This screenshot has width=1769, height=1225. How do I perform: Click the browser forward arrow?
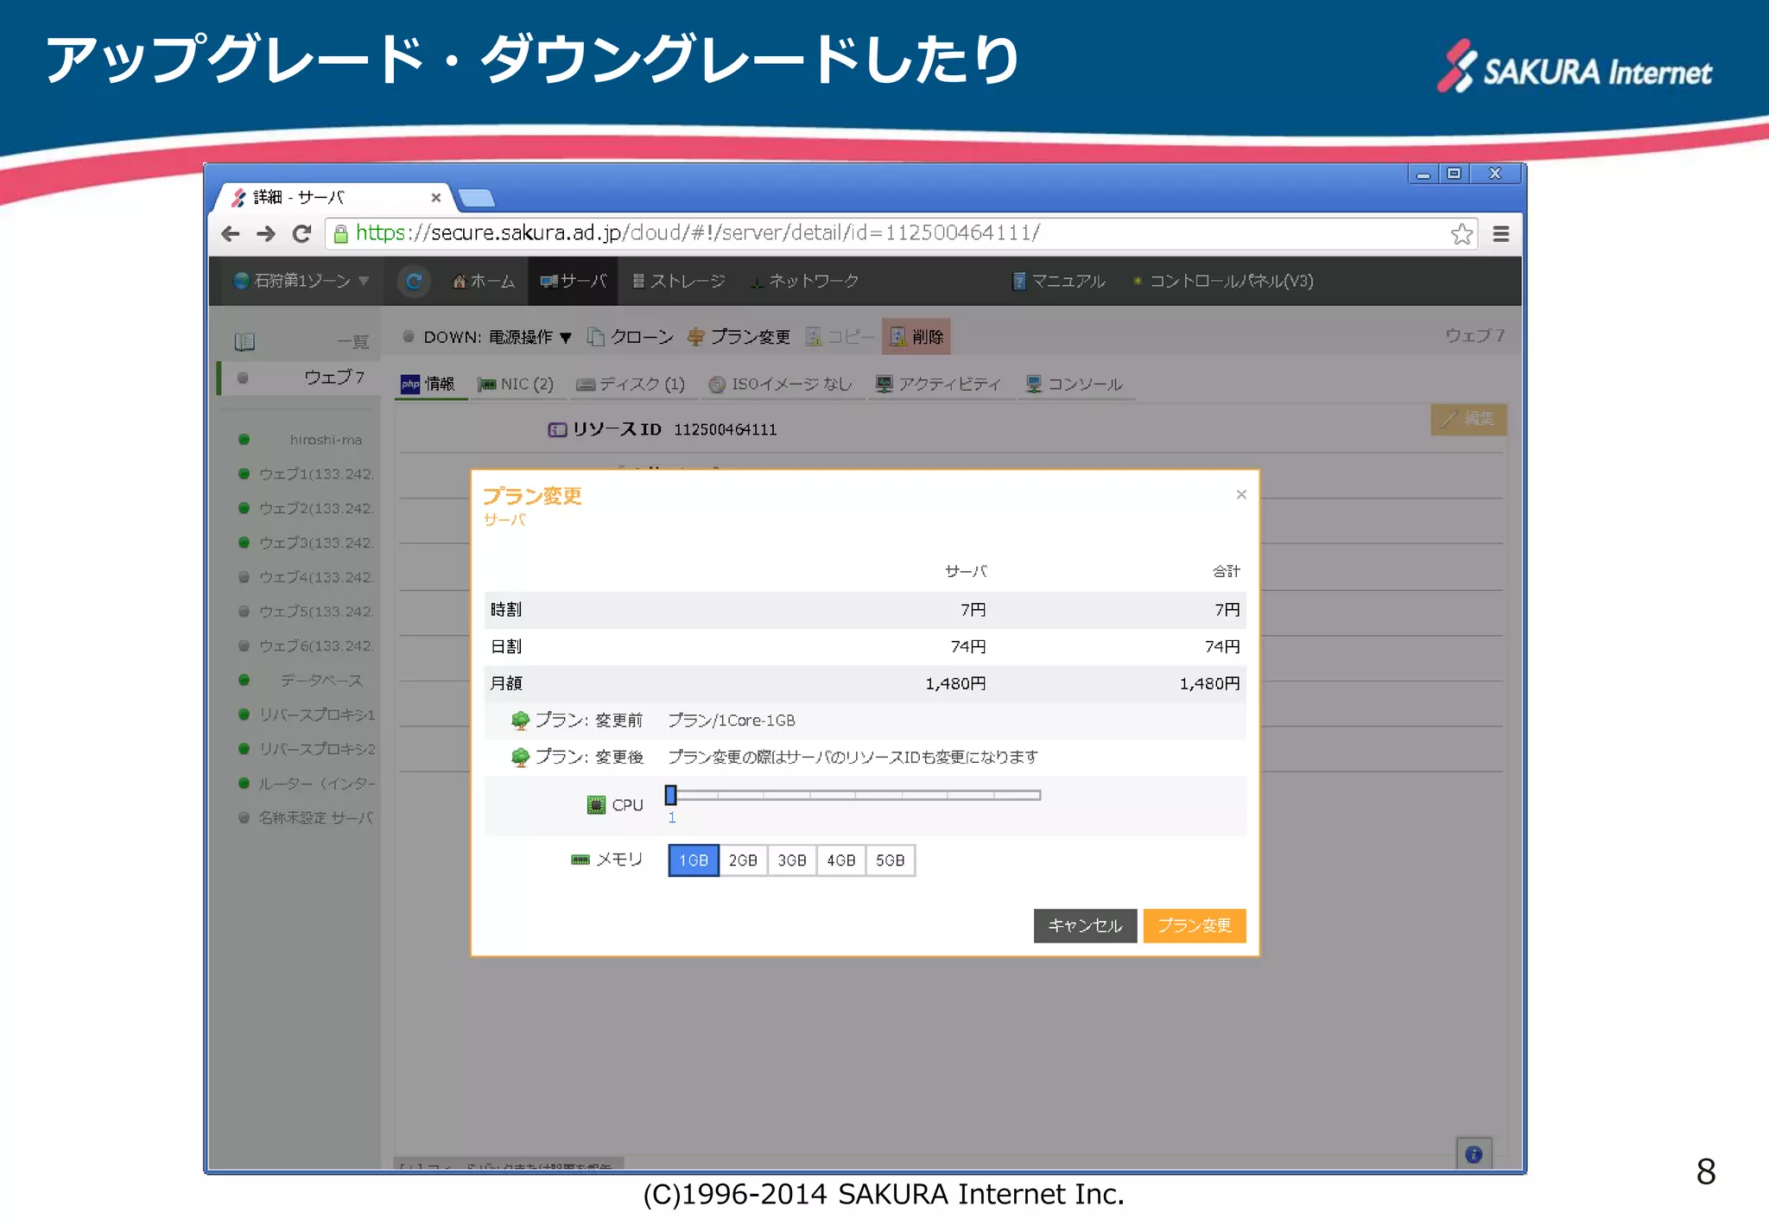coord(266,233)
